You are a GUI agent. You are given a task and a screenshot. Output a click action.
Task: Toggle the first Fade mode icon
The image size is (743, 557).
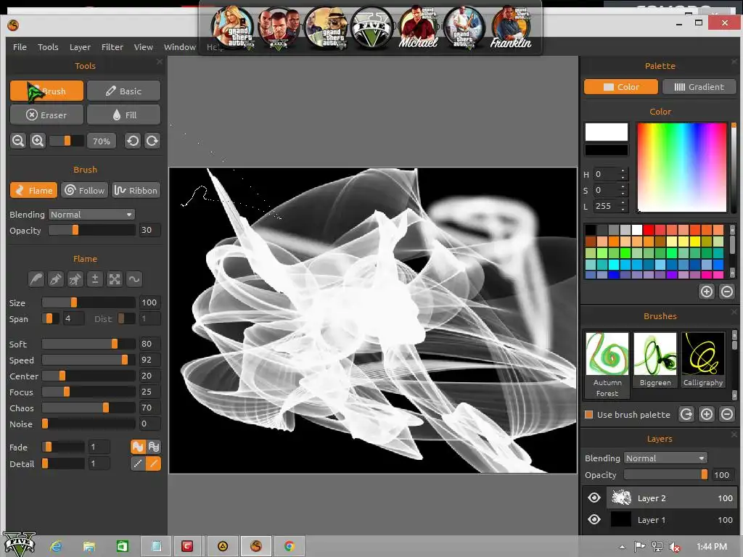point(138,447)
